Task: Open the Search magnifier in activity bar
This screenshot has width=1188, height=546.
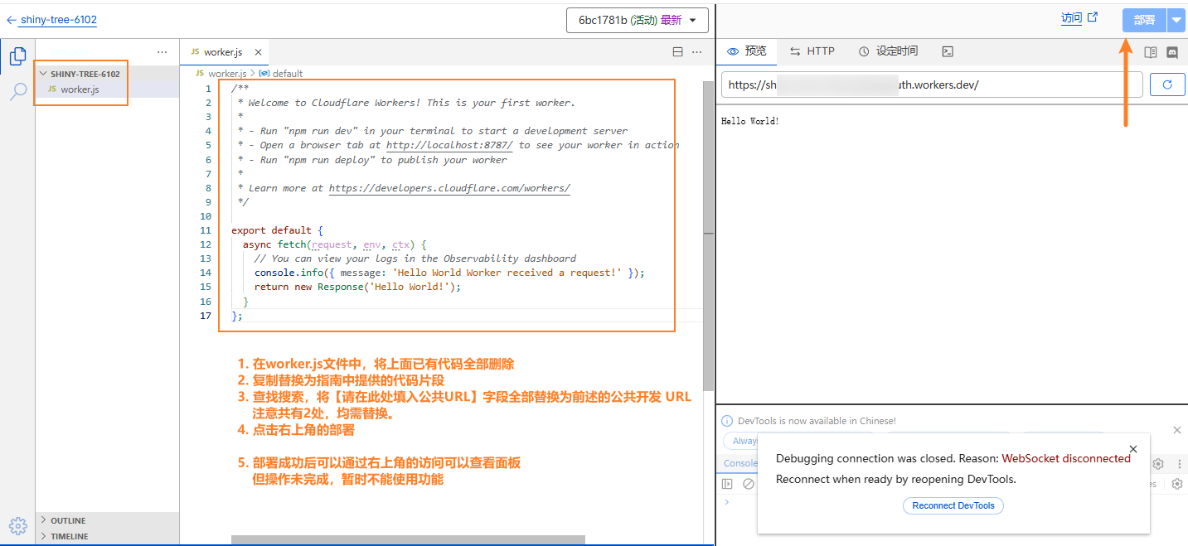Action: (17, 91)
